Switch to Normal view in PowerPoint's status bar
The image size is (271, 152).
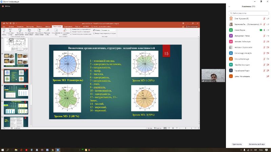pos(165,128)
